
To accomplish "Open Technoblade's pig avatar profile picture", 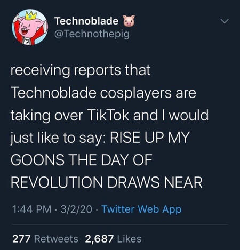I will pyautogui.click(x=30, y=27).
